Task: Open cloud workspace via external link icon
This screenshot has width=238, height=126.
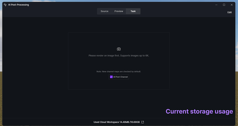Action: pyautogui.click(x=142, y=122)
